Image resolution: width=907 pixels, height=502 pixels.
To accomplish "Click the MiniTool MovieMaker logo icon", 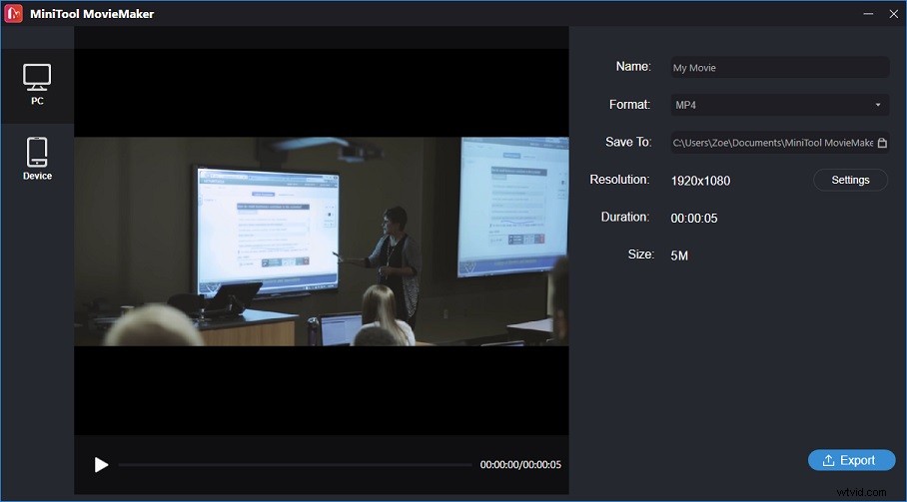I will coord(14,13).
